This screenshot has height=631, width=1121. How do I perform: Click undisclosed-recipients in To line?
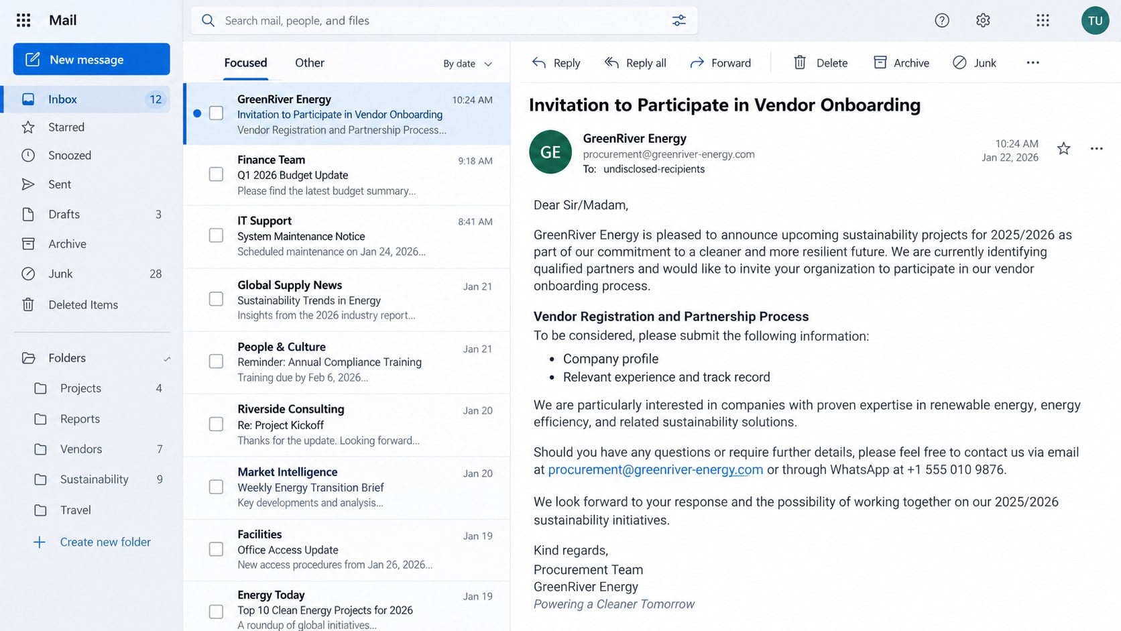(654, 169)
